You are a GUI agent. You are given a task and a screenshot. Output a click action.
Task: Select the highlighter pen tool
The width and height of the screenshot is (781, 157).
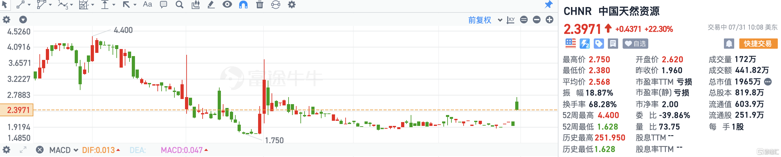(x=211, y=4)
